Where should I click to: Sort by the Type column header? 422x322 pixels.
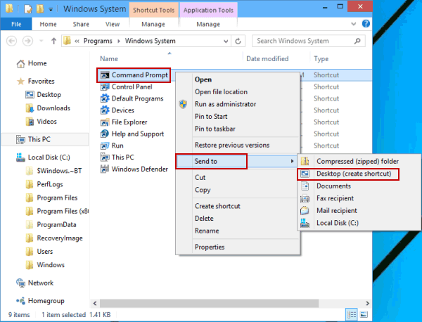[x=321, y=58]
